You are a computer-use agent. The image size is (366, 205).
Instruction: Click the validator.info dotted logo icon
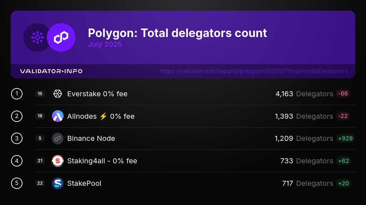coord(37,37)
